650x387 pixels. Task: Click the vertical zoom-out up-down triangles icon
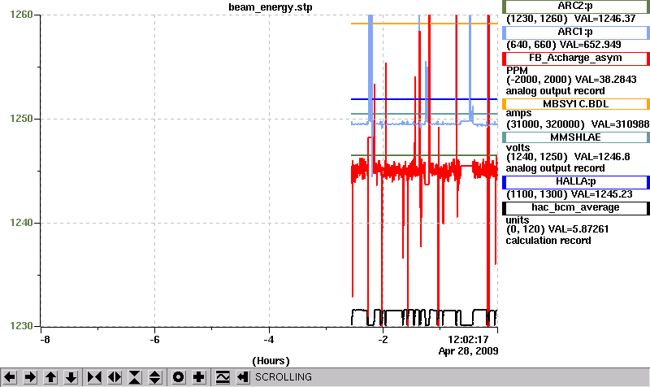(x=155, y=377)
